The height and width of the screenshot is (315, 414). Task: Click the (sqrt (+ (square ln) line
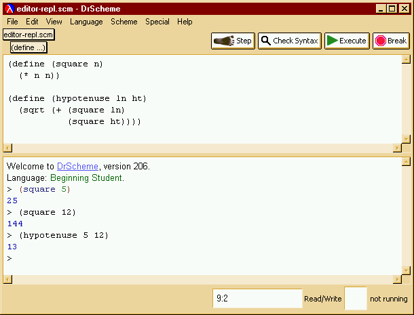point(71,110)
